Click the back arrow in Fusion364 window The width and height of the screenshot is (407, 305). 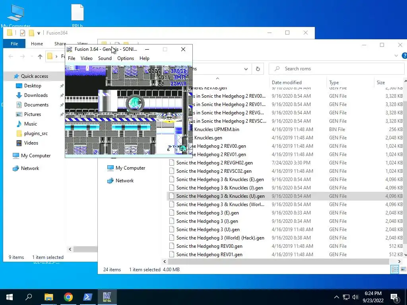coord(11,56)
